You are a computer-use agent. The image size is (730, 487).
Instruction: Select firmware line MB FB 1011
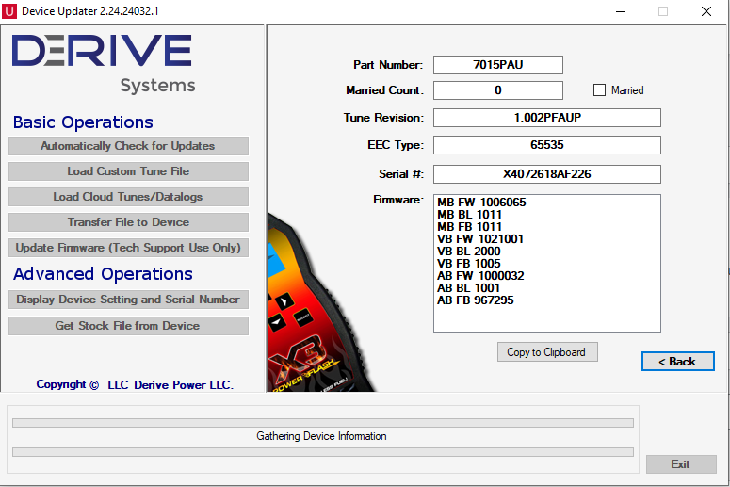click(x=469, y=227)
